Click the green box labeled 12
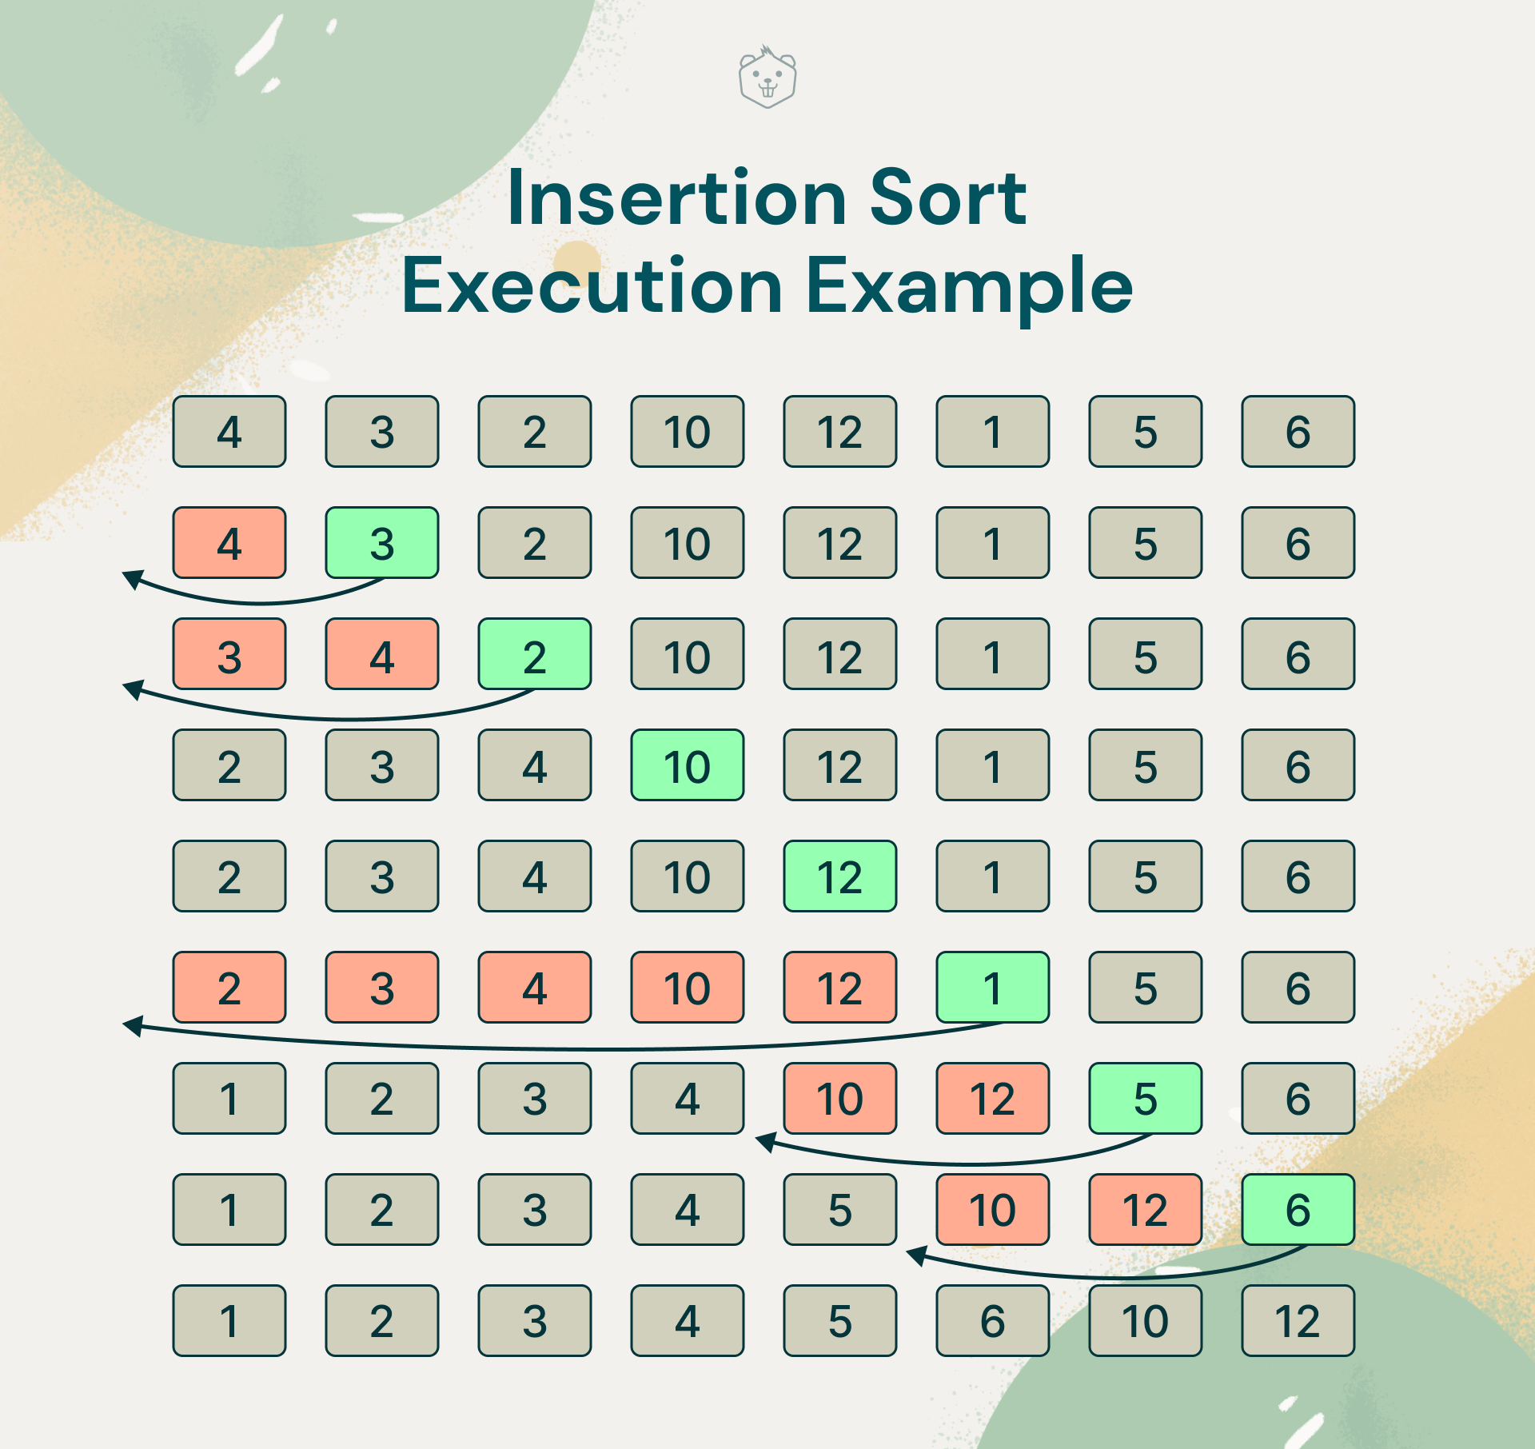This screenshot has width=1535, height=1449. 839,876
